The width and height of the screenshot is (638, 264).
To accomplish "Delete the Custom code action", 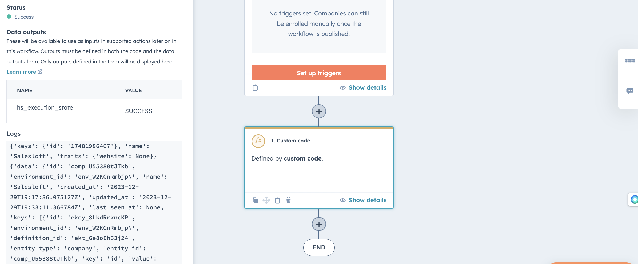I will (288, 200).
